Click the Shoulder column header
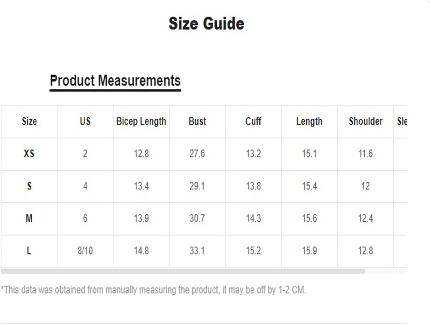 (366, 121)
